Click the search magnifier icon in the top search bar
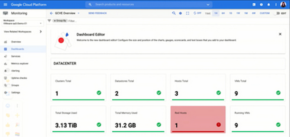Viewport: 290px width, 137px height. point(90,4)
